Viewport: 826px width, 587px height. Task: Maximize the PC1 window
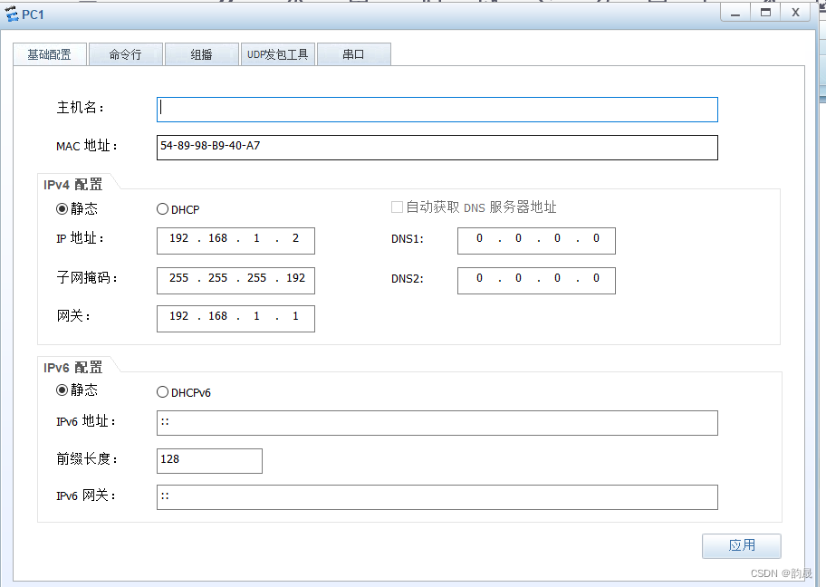[x=765, y=12]
